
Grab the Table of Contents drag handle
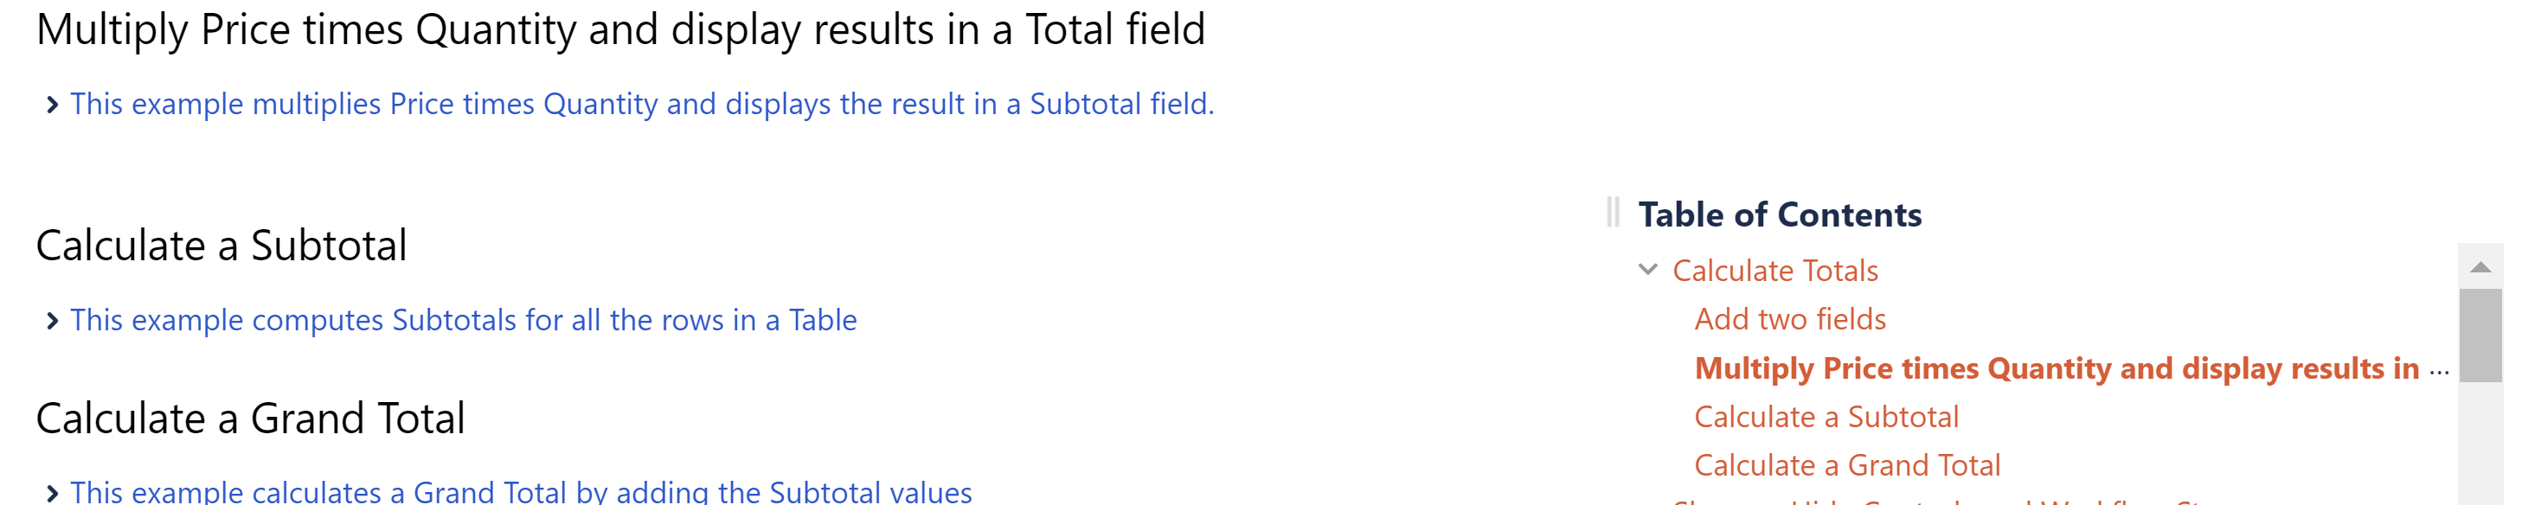point(1612,213)
